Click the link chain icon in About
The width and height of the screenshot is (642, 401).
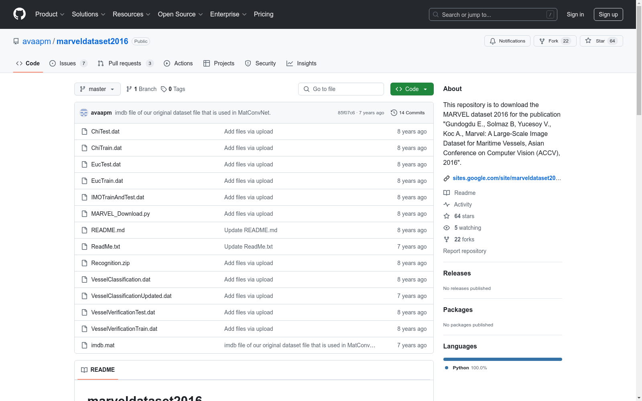[447, 178]
